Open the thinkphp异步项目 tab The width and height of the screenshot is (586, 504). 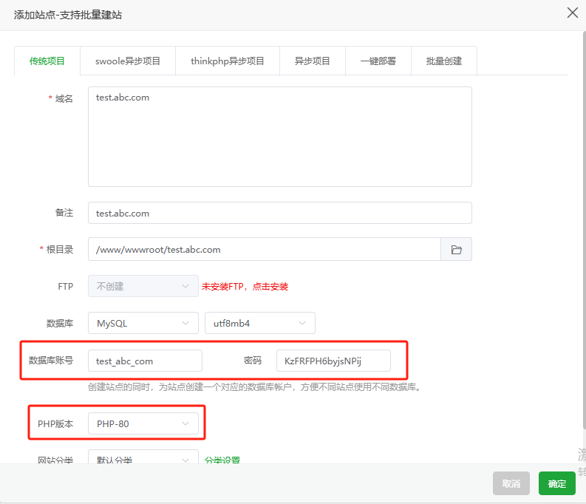click(227, 61)
